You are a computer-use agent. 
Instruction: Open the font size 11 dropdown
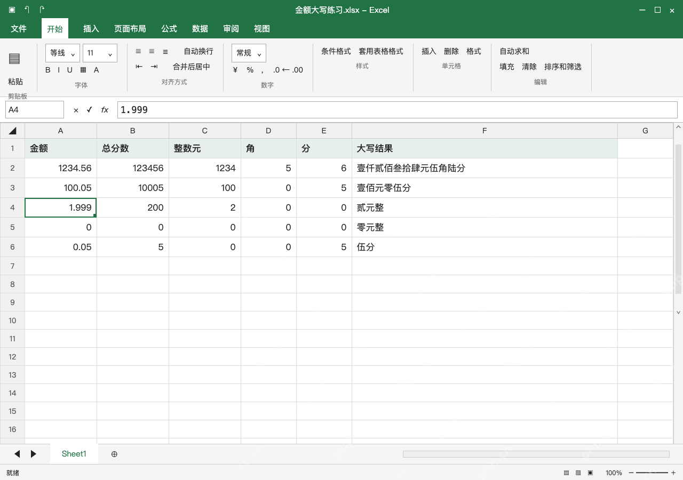(100, 53)
